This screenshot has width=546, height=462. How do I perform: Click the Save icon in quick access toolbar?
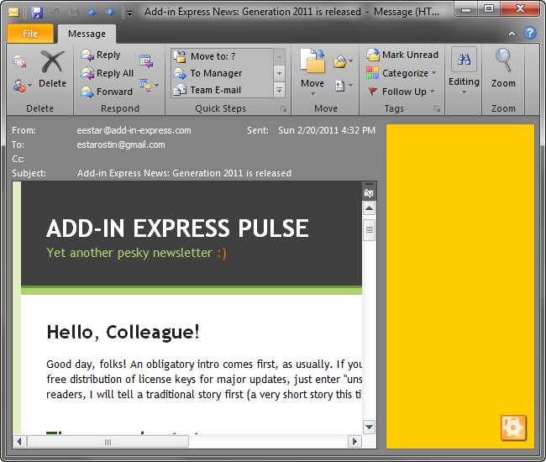pyautogui.click(x=37, y=13)
